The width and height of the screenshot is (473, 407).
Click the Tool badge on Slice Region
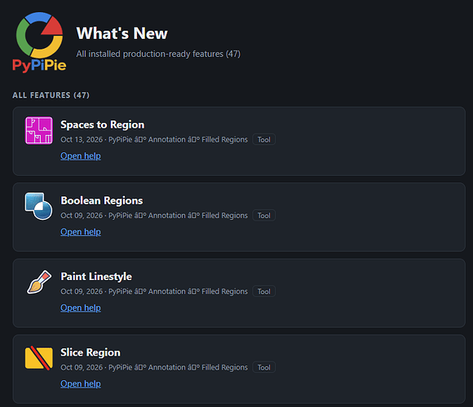pos(264,367)
